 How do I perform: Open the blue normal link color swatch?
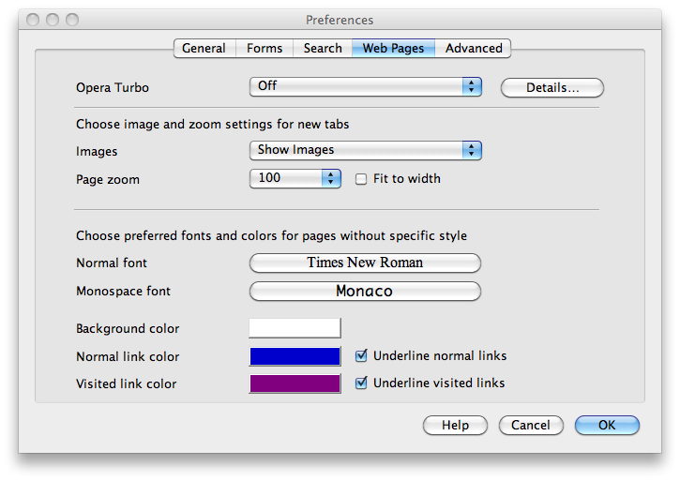295,356
